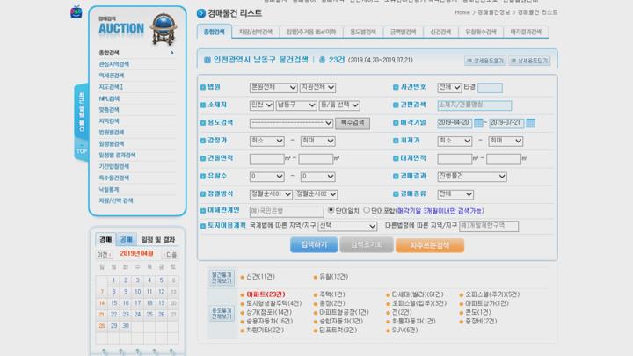Select the 경매 calendar tab

[x=105, y=239]
